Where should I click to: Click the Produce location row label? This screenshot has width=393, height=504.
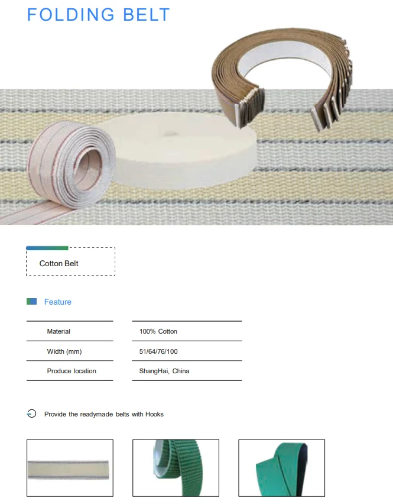point(72,371)
